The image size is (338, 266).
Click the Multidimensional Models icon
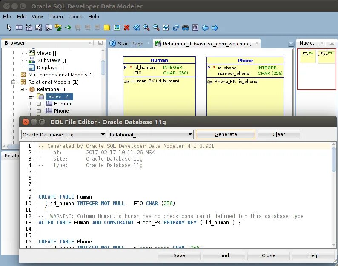[23, 75]
